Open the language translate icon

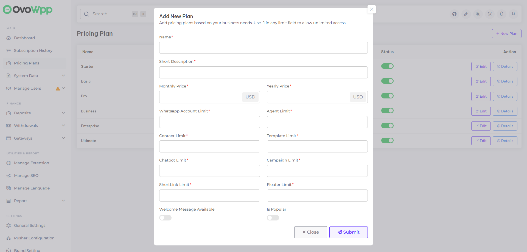pos(478,14)
